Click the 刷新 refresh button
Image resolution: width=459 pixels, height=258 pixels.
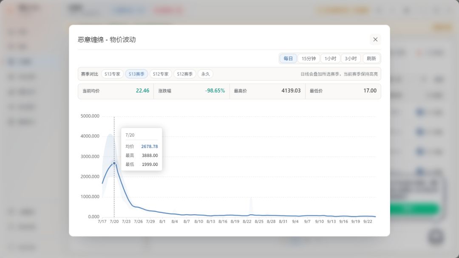[371, 59]
